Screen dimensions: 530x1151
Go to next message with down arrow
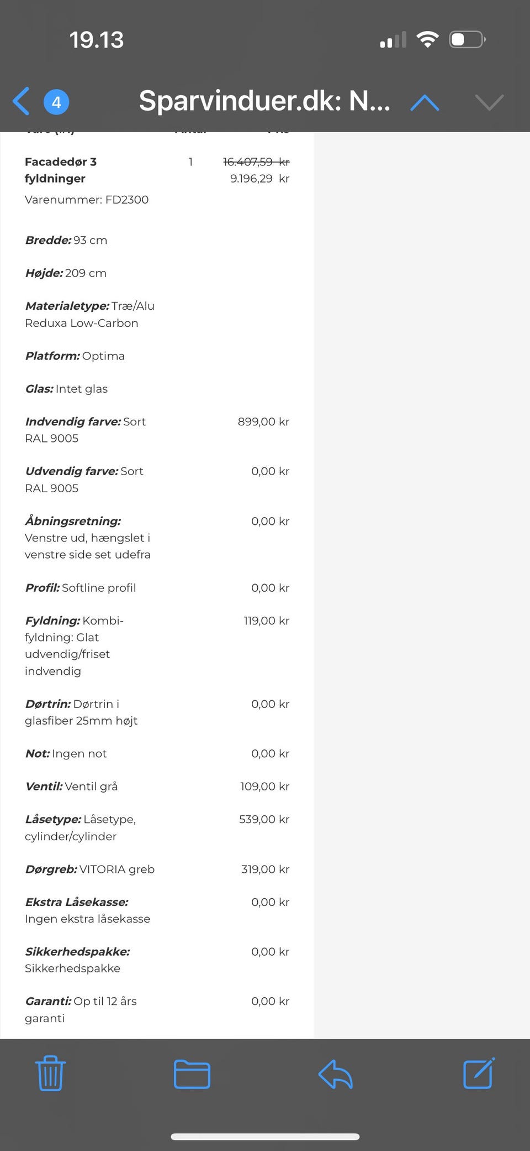pos(489,102)
